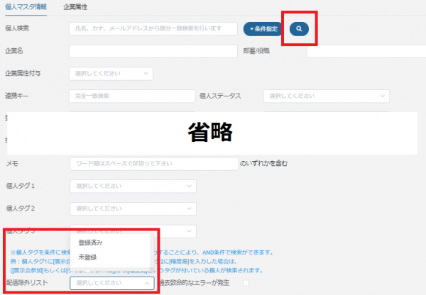The image size is (426, 295).
Task: Click the magnifier search button
Action: (299, 29)
